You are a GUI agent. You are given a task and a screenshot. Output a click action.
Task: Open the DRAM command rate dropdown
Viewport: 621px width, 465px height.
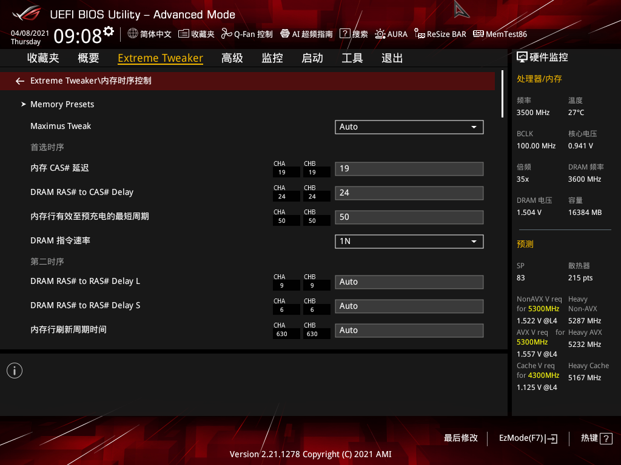[409, 241]
